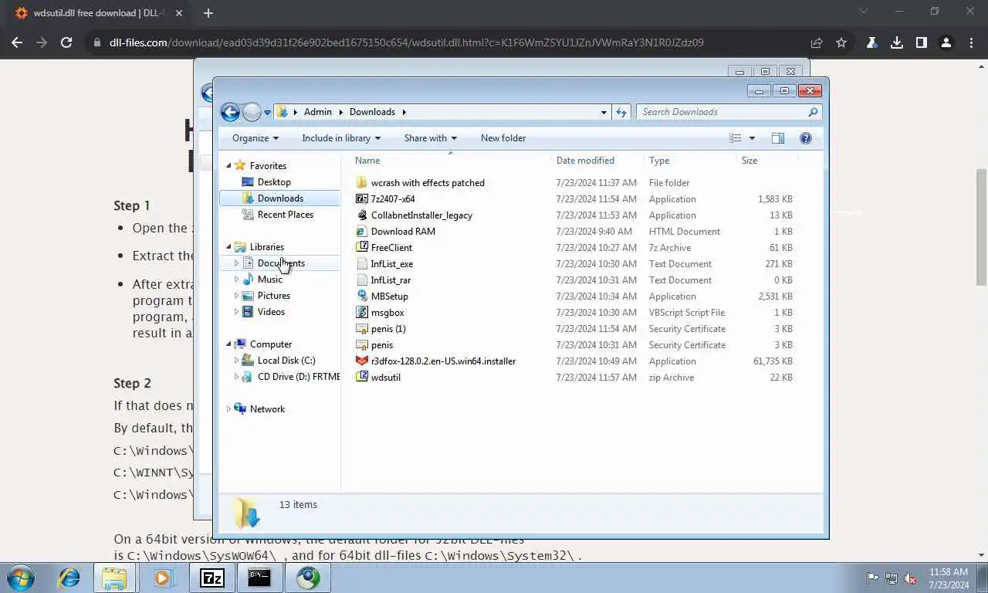Select the MBSetup application icon
Image resolution: width=988 pixels, height=593 pixels.
[362, 296]
